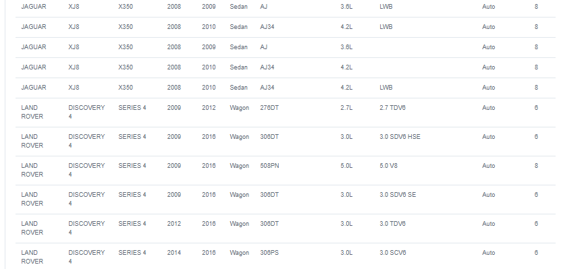Click the 2.7 TDV6 variant cell
Viewport: 561px width, 269px height.
tap(392, 107)
